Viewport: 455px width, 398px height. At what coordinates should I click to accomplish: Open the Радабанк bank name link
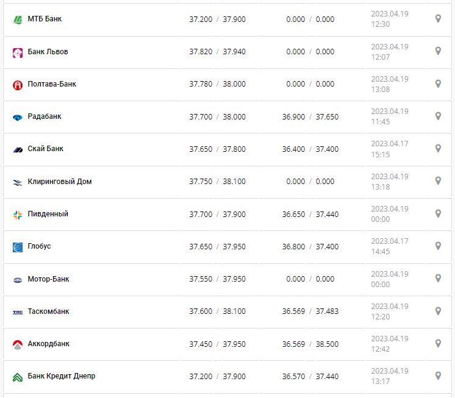click(45, 116)
